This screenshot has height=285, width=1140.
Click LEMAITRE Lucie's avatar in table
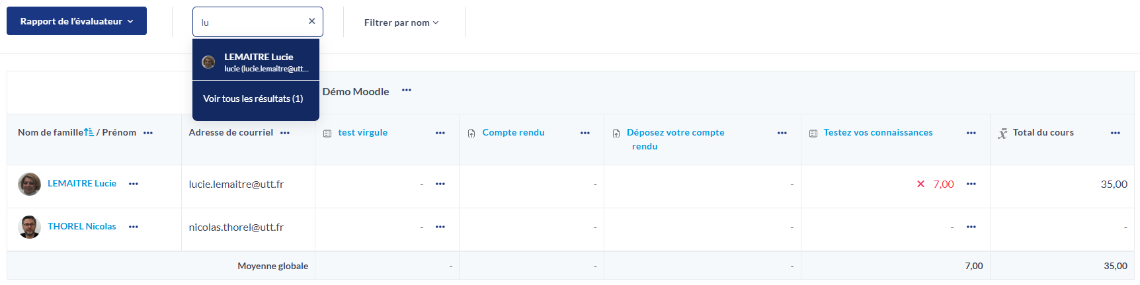pos(29,184)
